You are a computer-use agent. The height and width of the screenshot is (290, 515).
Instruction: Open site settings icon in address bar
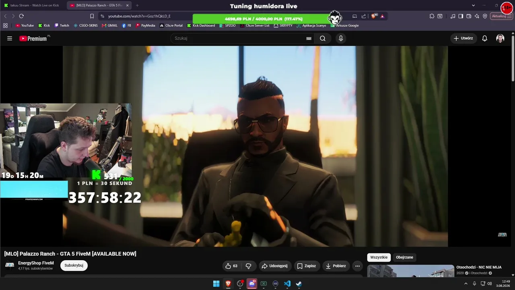[102, 16]
